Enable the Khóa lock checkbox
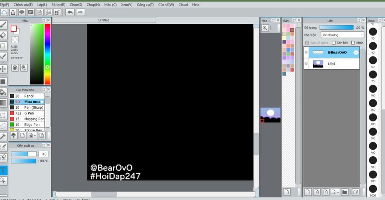 tap(353, 43)
